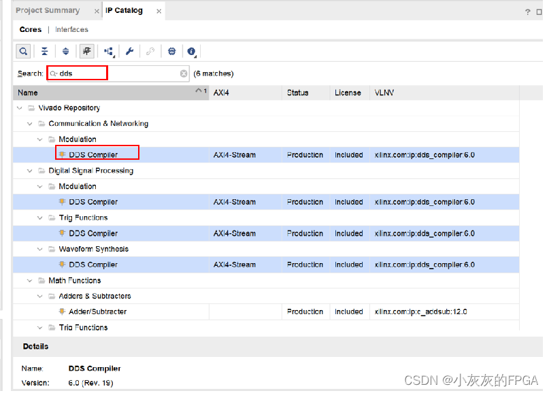This screenshot has width=549, height=393.
Task: Sort by the License column header
Action: point(350,92)
